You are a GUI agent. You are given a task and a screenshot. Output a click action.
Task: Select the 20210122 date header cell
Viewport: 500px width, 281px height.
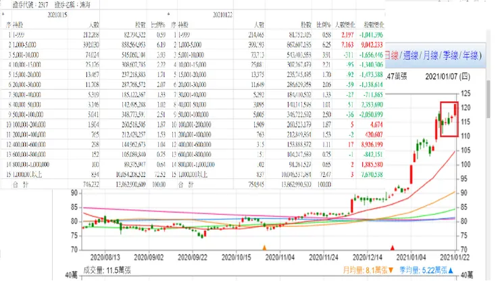tap(222, 15)
